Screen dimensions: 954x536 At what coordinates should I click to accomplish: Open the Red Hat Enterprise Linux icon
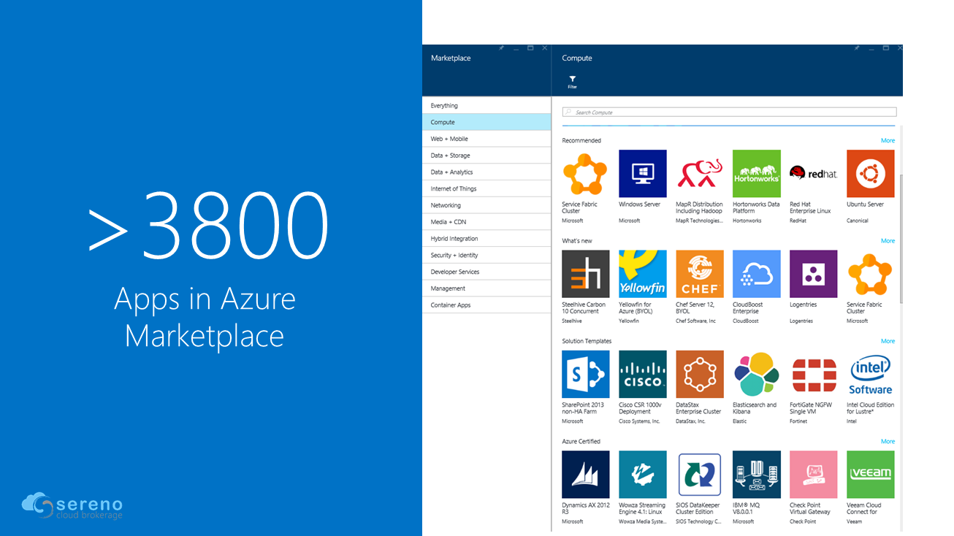(x=813, y=174)
